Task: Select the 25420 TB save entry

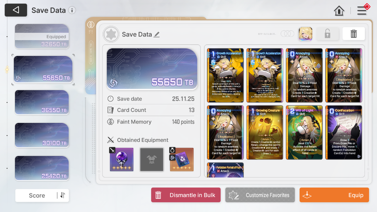Action: [x=42, y=168]
